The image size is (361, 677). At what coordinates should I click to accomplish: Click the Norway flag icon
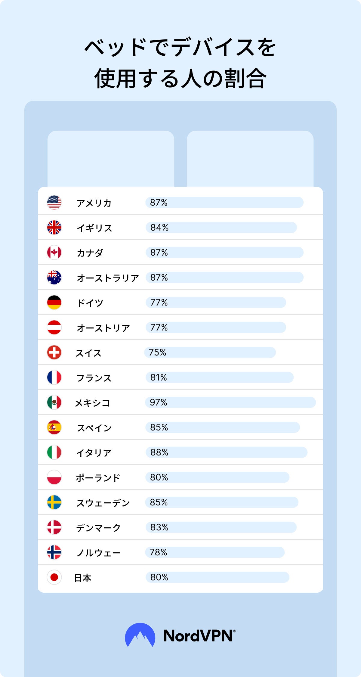point(54,552)
